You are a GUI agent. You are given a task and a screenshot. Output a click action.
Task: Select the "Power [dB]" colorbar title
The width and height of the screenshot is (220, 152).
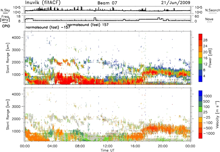tap(210, 58)
